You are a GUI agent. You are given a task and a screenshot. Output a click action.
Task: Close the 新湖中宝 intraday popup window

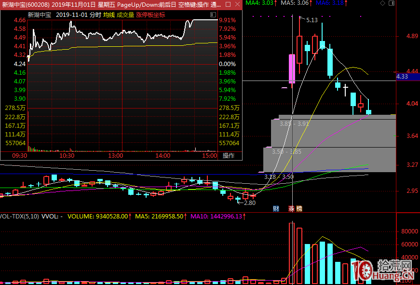[238, 4]
